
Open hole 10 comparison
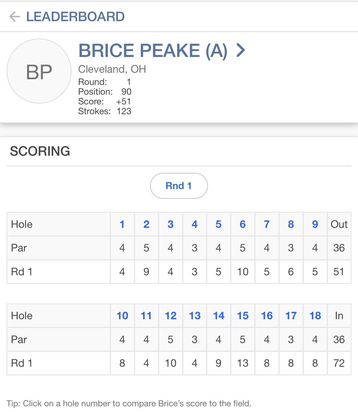(123, 316)
